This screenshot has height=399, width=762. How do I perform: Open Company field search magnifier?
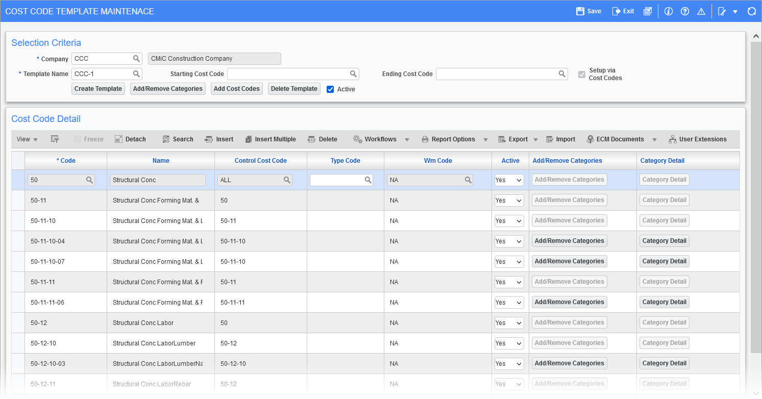pyautogui.click(x=136, y=59)
